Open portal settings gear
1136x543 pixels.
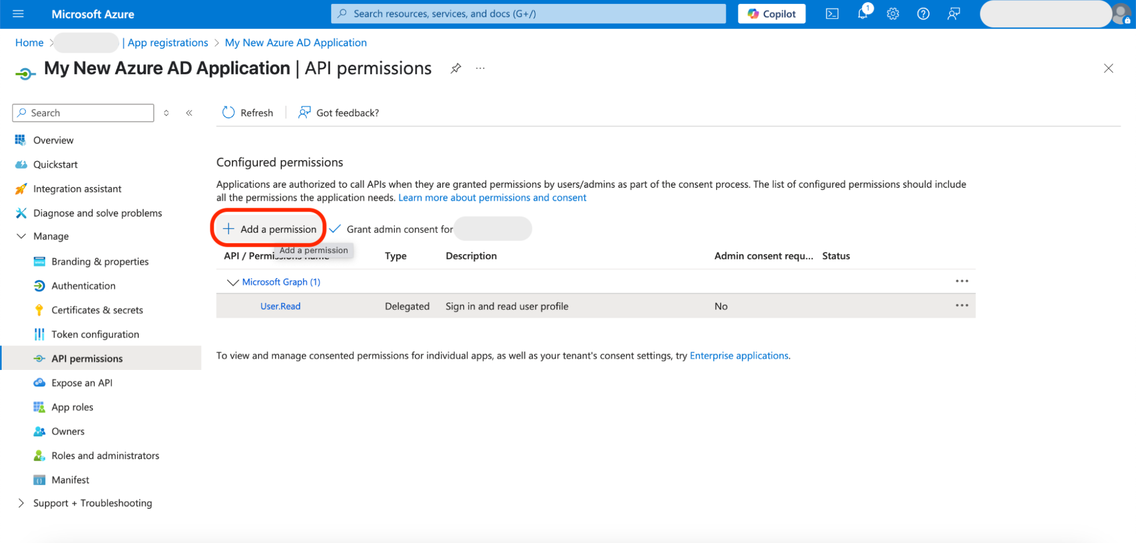pyautogui.click(x=893, y=14)
